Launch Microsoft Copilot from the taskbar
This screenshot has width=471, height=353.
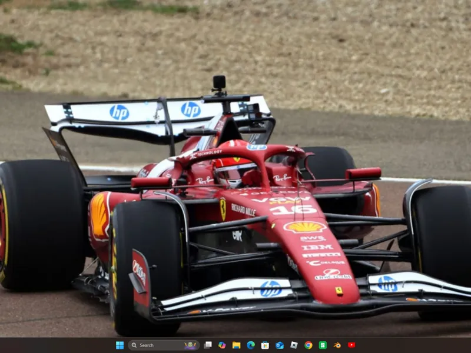point(222,345)
